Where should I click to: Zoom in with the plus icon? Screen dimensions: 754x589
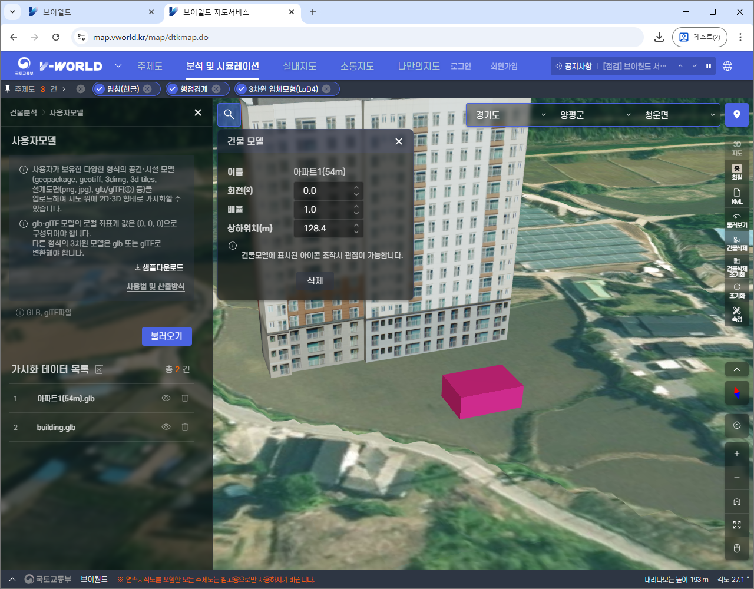click(736, 454)
